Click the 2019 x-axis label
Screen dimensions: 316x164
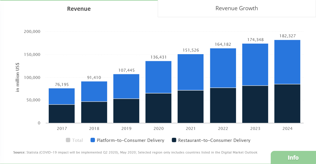point(126,128)
